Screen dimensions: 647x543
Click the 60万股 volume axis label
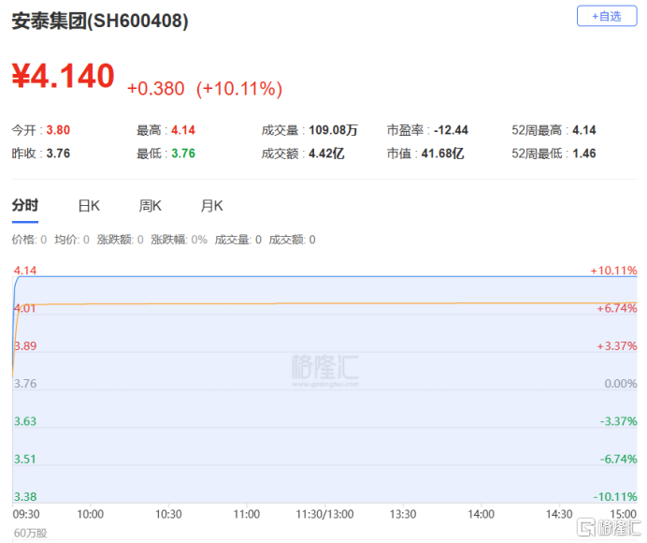coord(30,533)
